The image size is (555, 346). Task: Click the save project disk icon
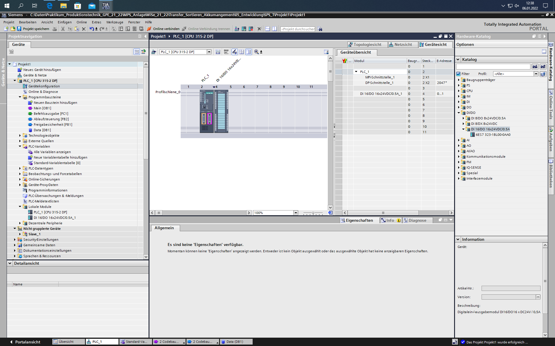[x=19, y=29]
